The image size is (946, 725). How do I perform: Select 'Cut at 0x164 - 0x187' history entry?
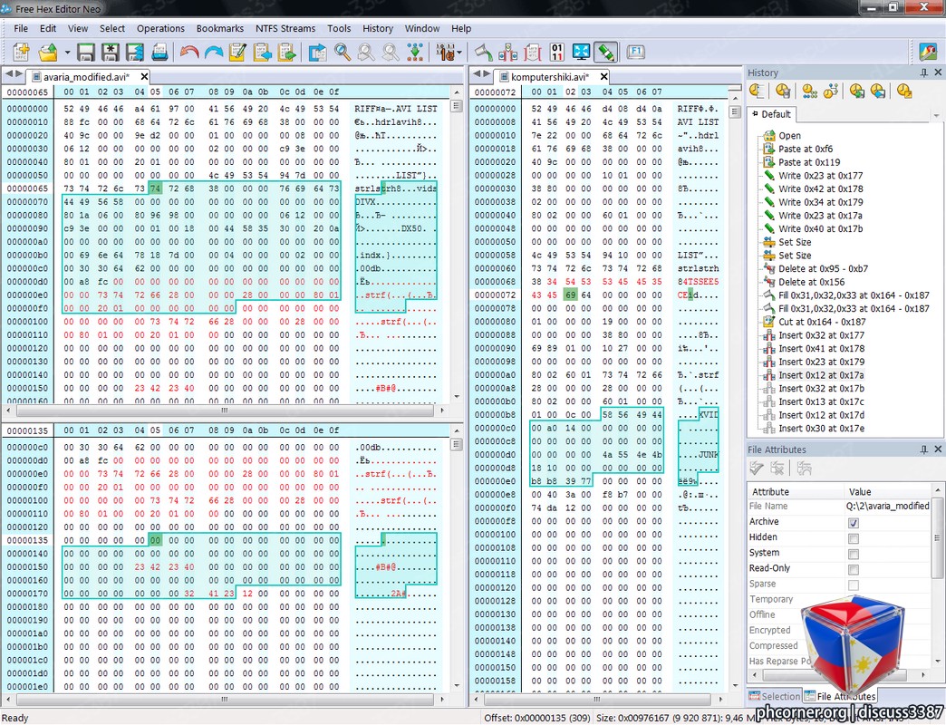821,322
